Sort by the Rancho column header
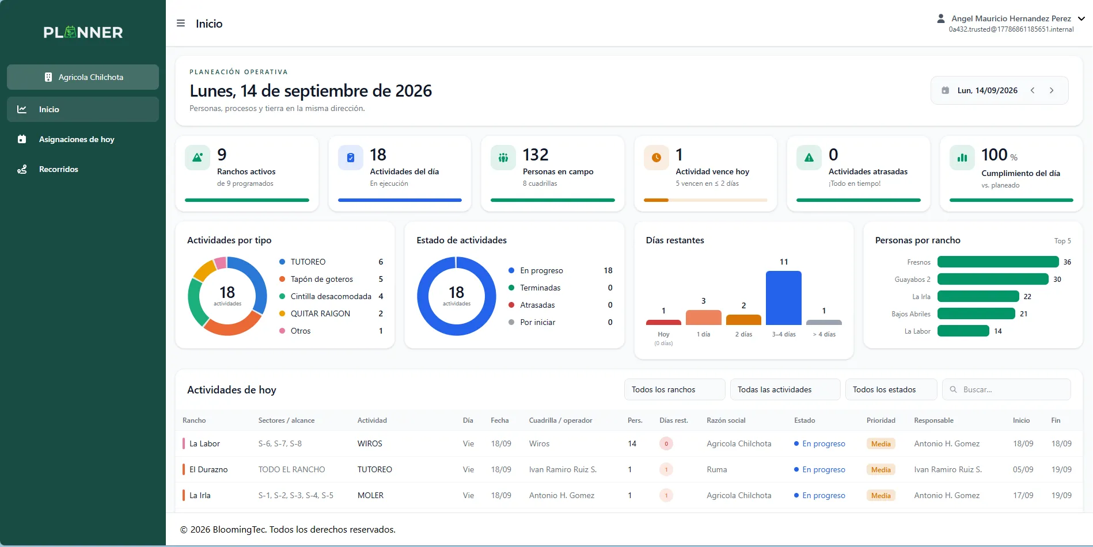This screenshot has height=547, width=1093. (194, 420)
